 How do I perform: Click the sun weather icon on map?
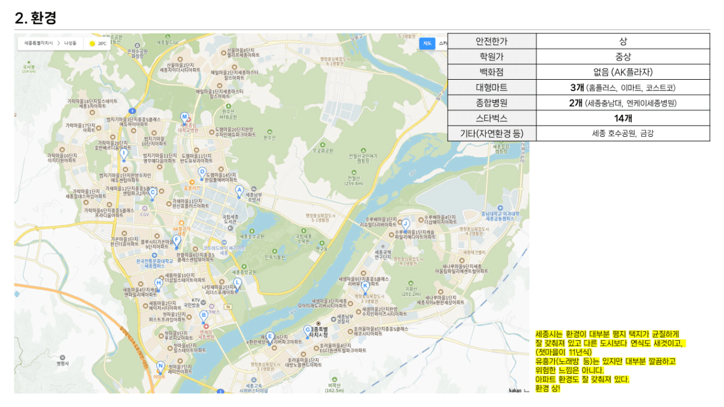(x=92, y=43)
